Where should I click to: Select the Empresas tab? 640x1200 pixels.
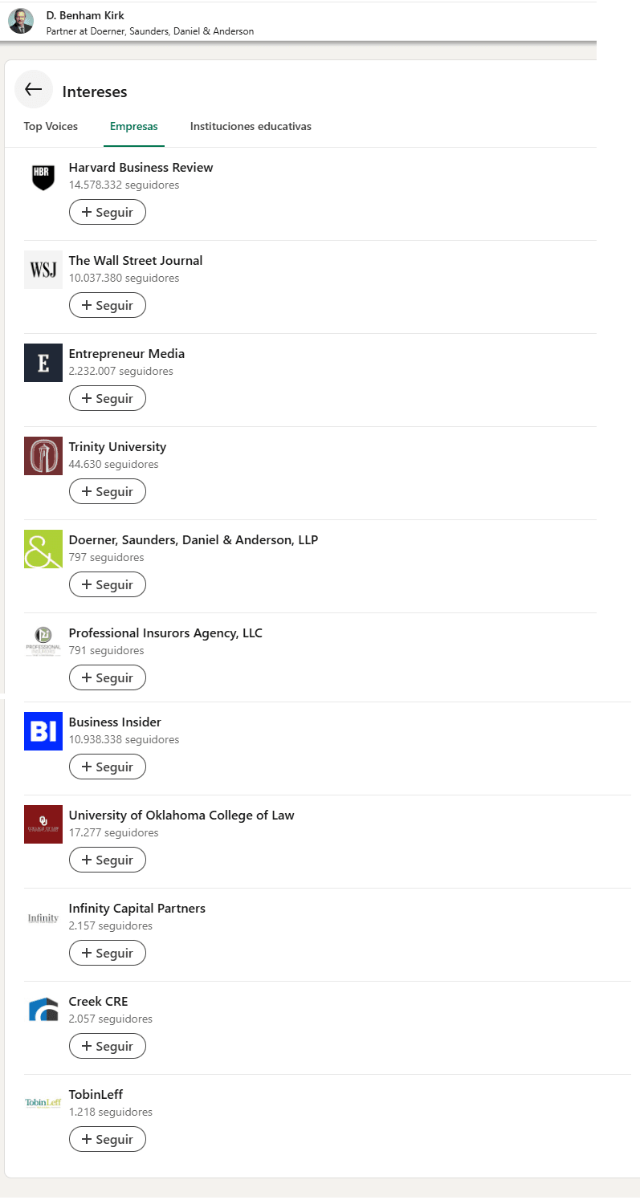[x=134, y=127]
